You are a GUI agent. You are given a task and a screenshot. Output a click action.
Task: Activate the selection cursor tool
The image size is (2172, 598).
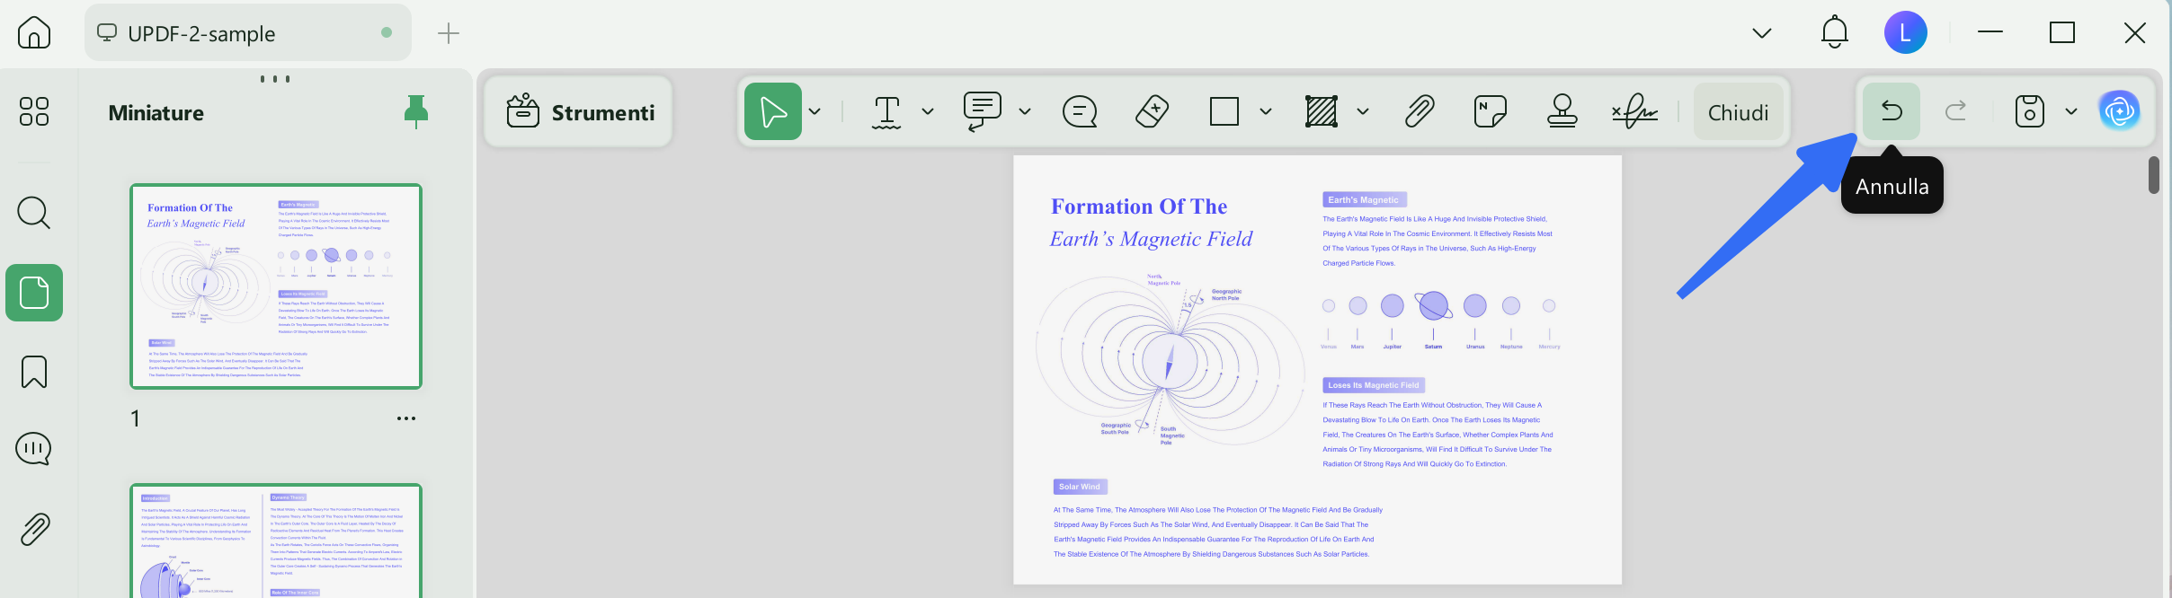pyautogui.click(x=773, y=111)
